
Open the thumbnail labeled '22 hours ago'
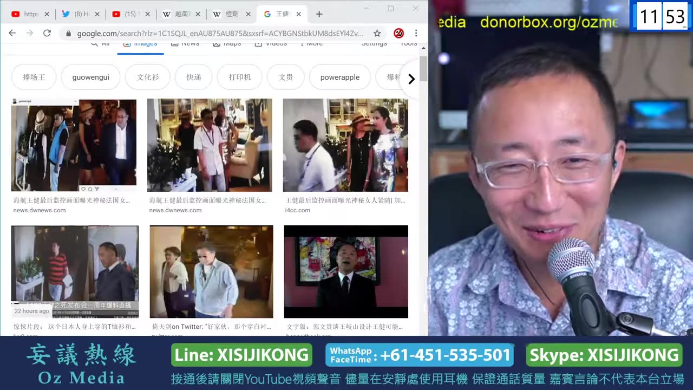coord(75,272)
